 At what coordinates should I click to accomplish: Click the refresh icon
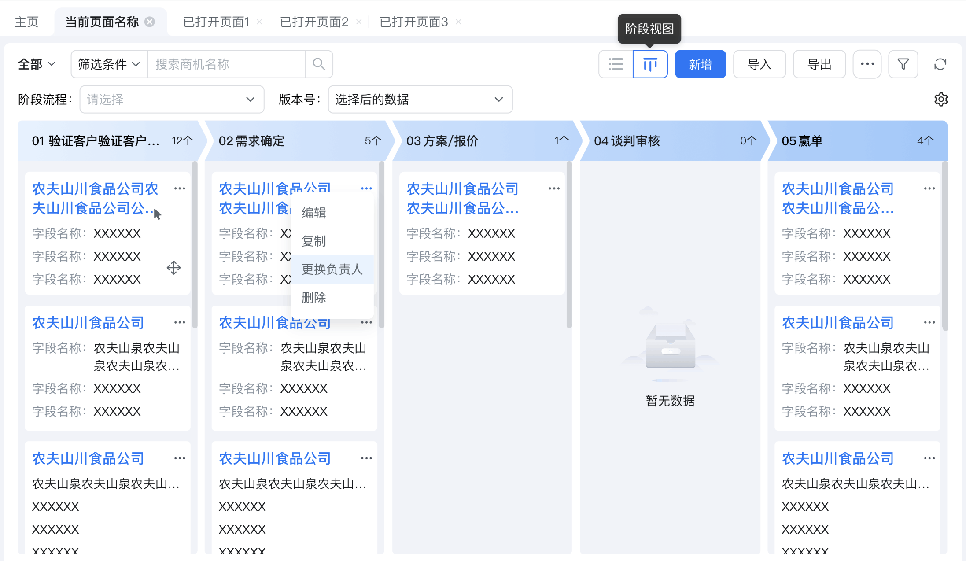coord(940,64)
